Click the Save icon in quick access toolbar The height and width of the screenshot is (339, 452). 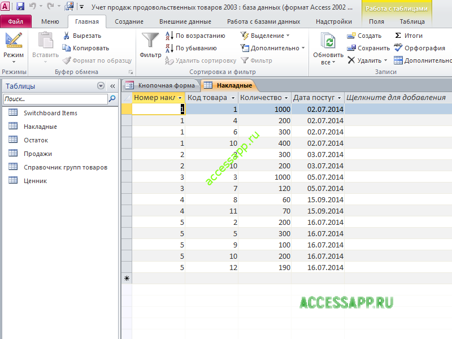(20, 6)
